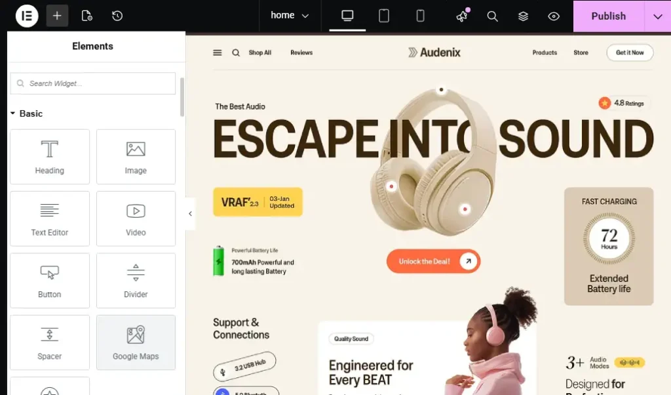
Task: Click Shop All in the site menu
Action: pos(259,52)
